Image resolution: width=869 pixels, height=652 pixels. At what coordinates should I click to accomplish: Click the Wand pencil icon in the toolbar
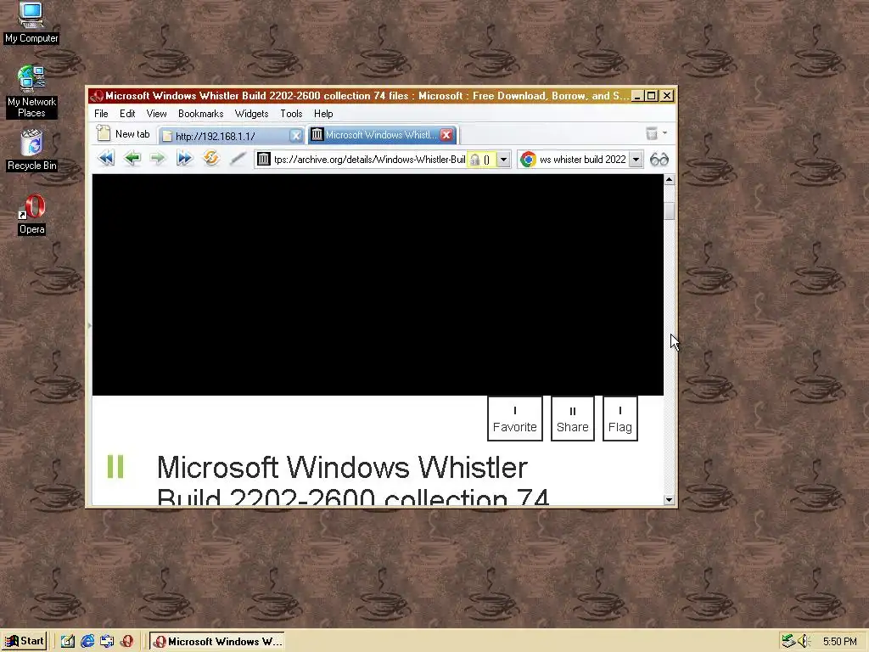238,159
